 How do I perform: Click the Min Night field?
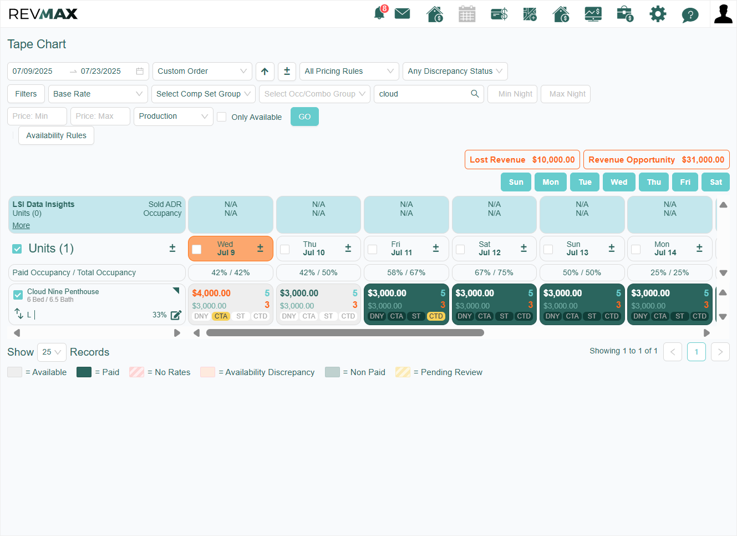[512, 94]
